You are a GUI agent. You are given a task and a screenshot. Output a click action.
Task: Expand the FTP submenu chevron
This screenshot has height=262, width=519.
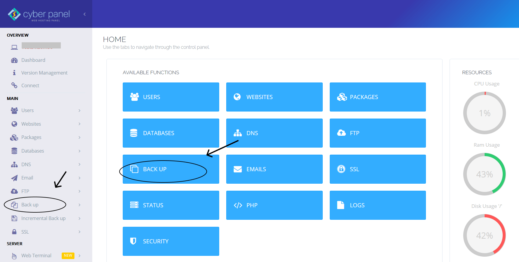[79, 191]
